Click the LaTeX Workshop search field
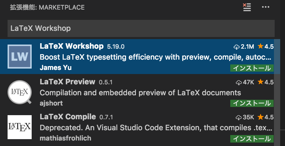 (141, 28)
